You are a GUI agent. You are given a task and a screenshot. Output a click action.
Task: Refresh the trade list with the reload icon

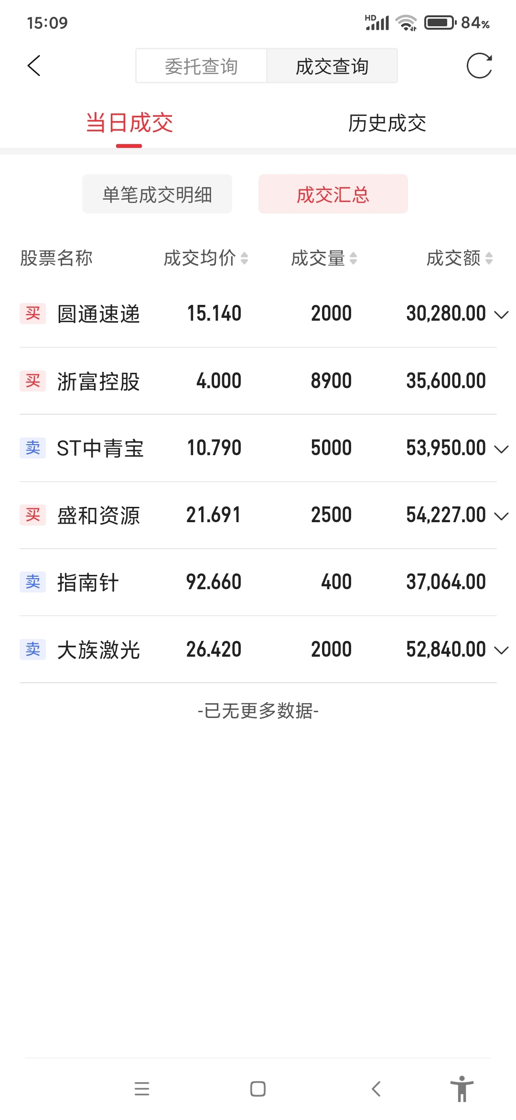pos(479,66)
